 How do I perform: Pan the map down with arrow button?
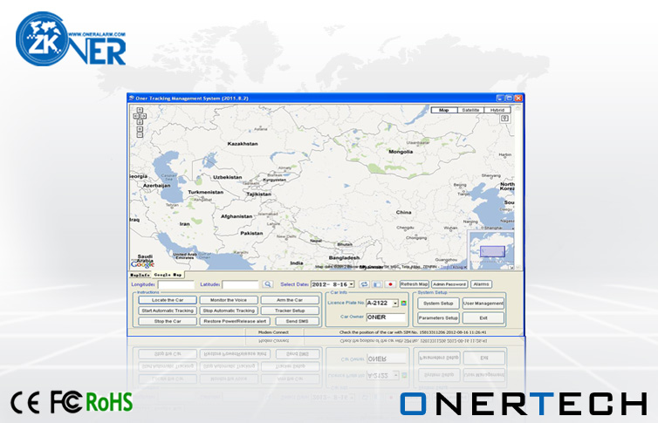coord(140,122)
